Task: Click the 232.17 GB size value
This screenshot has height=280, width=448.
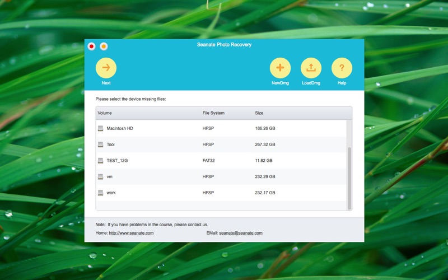Action: tap(265, 193)
